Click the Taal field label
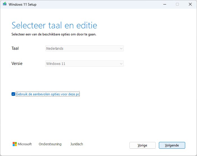 (15, 48)
